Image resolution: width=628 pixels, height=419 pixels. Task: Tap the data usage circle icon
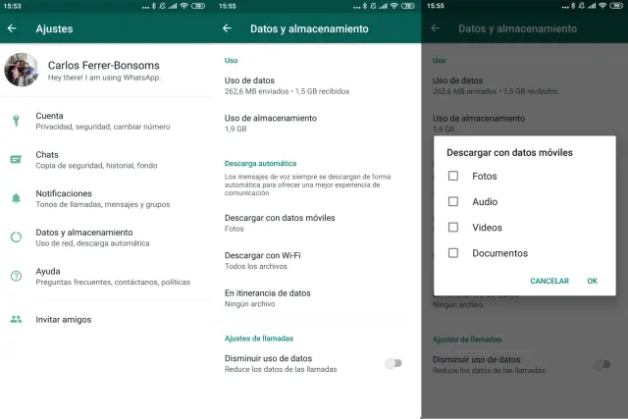[16, 236]
